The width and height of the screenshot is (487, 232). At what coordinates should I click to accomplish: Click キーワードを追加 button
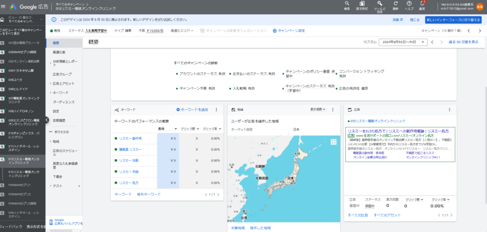(x=192, y=110)
